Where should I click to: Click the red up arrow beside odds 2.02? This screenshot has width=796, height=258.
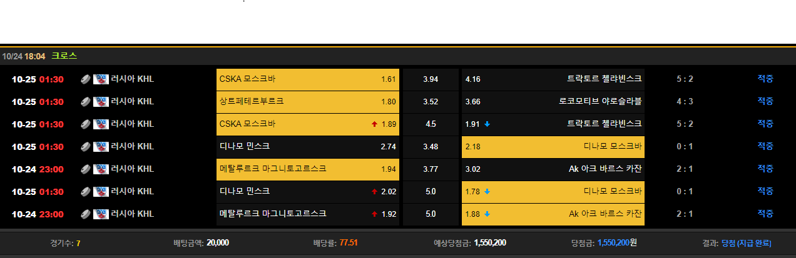pos(374,192)
